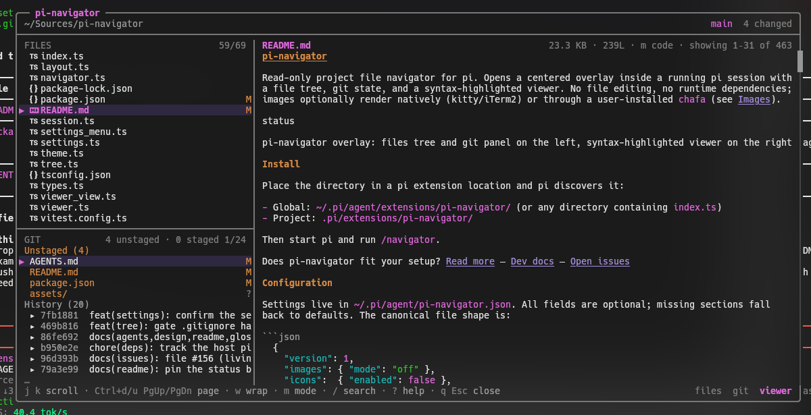811x415 pixels.
Task: Expand commit 96d393b docs(issues) in History
Action: pos(32,359)
